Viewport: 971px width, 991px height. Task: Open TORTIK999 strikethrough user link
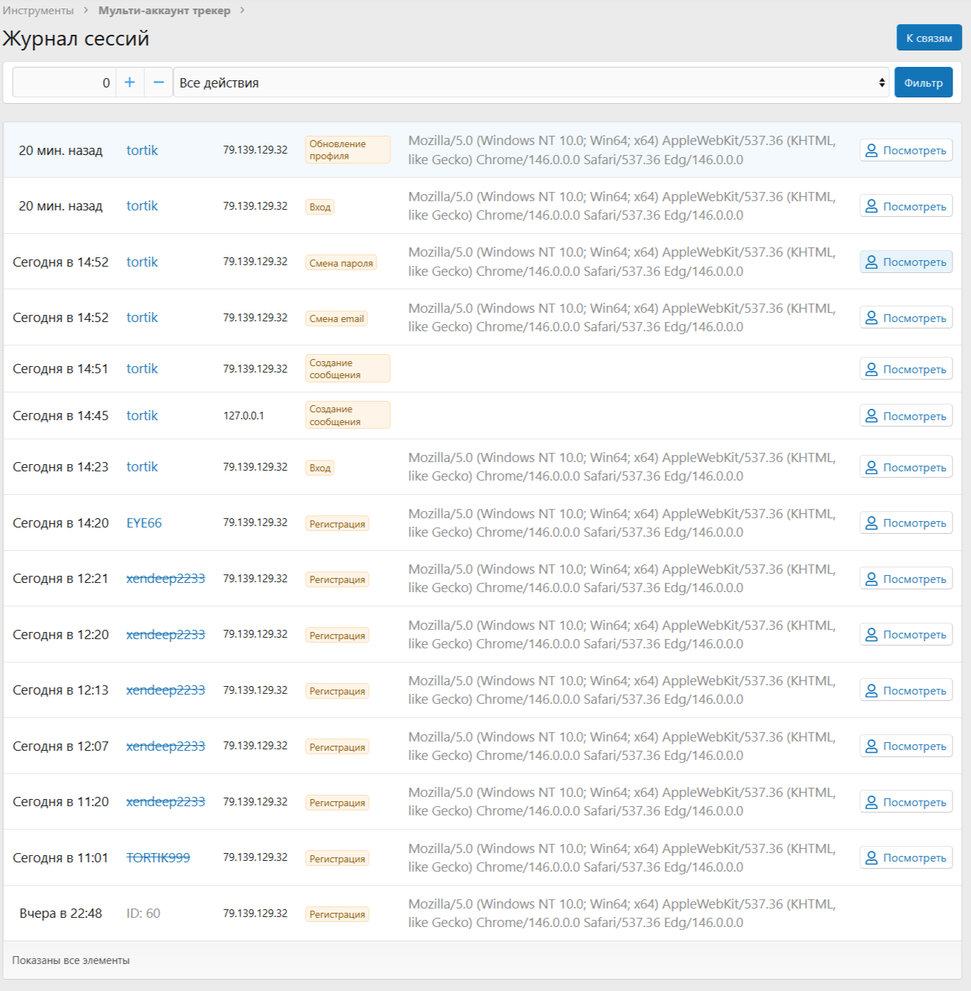[158, 857]
